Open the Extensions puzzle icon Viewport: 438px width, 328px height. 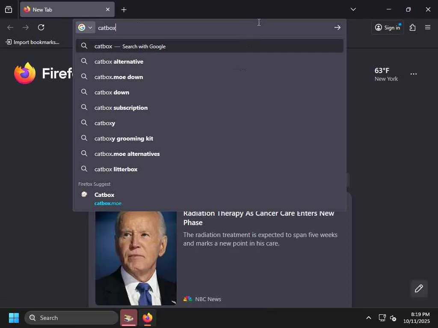pos(413,27)
